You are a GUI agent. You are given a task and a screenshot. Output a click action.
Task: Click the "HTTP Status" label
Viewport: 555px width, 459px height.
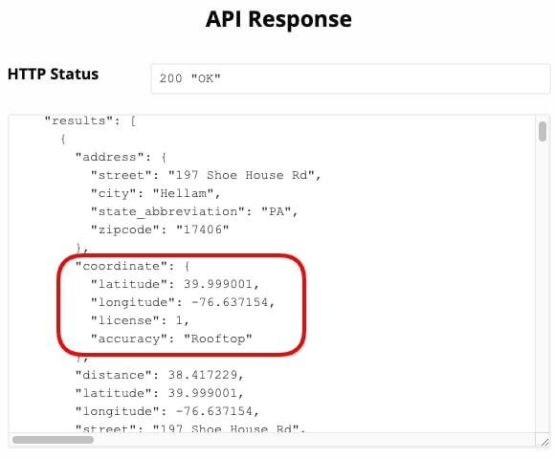point(53,75)
